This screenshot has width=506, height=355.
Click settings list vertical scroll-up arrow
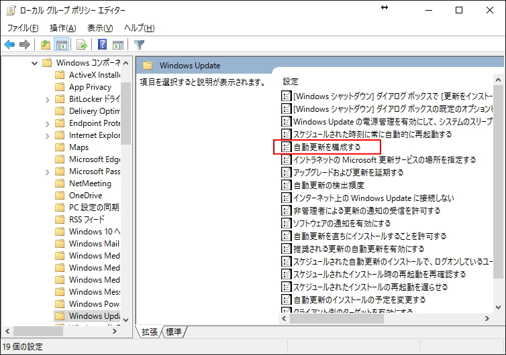coord(498,80)
